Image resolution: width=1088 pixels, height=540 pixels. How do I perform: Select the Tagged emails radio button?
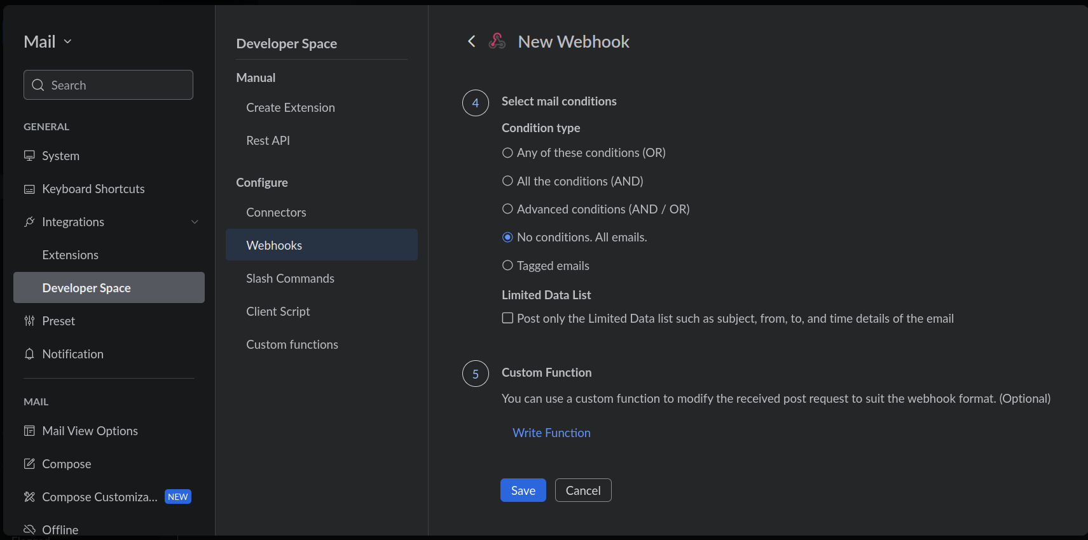click(x=507, y=266)
